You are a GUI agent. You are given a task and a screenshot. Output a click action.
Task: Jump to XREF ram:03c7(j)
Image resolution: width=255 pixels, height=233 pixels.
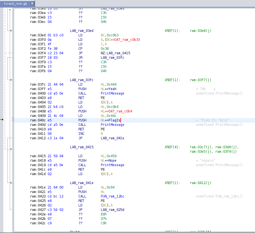(200, 147)
